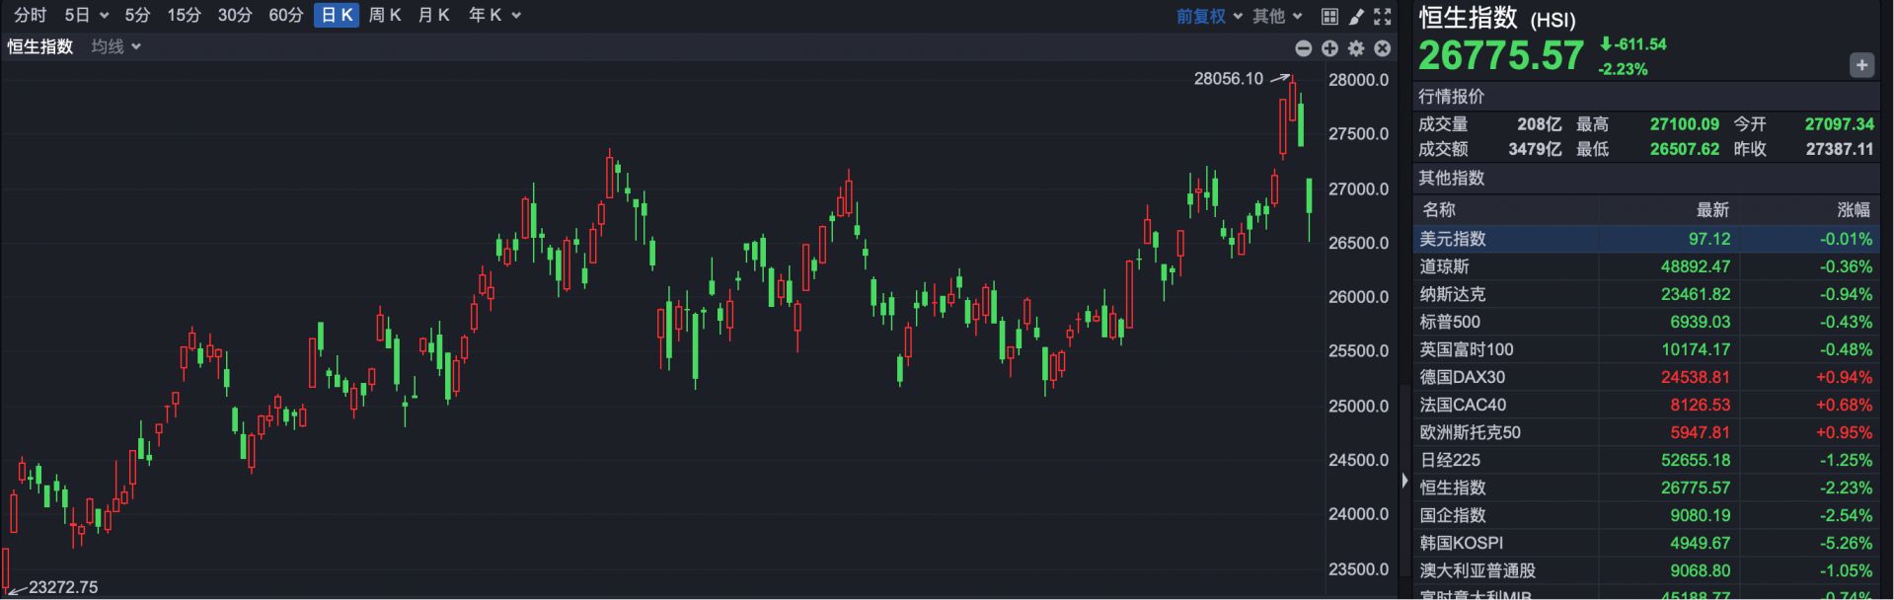Expand the 其他 options dropdown
Image resolution: width=1894 pixels, height=600 pixels.
click(x=1277, y=16)
